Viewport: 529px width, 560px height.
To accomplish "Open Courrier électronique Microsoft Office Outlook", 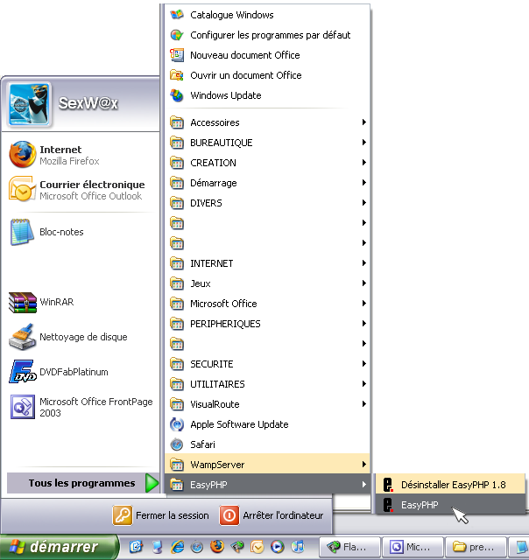I will (81, 190).
